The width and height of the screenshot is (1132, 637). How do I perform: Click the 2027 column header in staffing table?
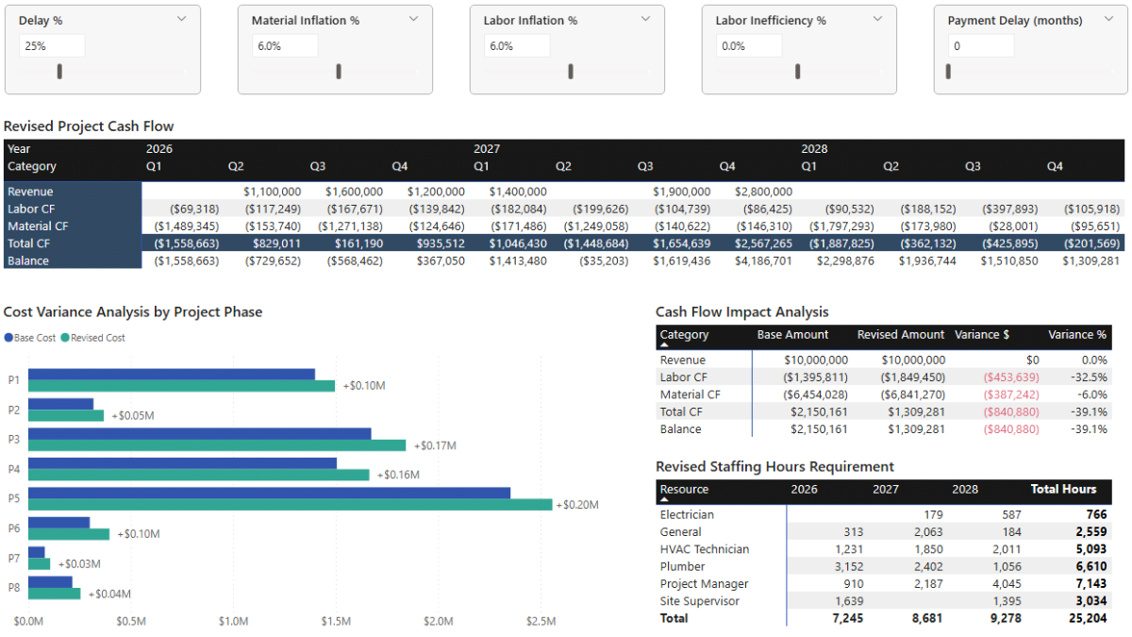point(885,490)
